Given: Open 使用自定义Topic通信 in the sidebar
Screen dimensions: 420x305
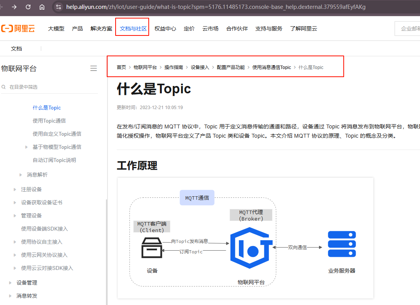Looking at the screenshot, I should click(57, 134).
